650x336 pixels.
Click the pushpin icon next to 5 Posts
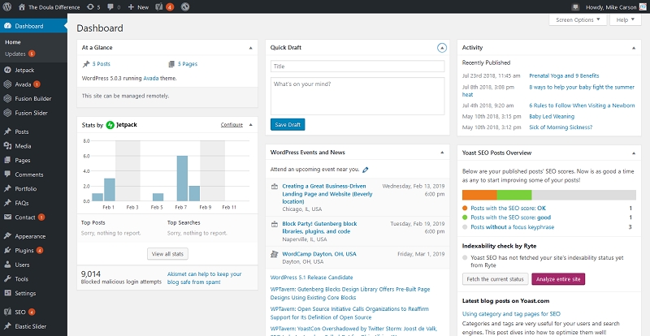(86, 63)
